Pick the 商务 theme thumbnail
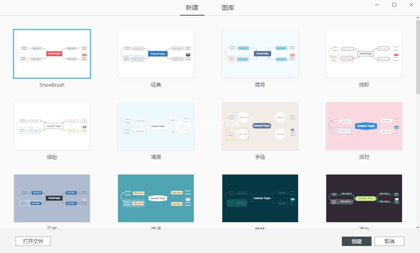The height and width of the screenshot is (253, 420). click(x=260, y=54)
